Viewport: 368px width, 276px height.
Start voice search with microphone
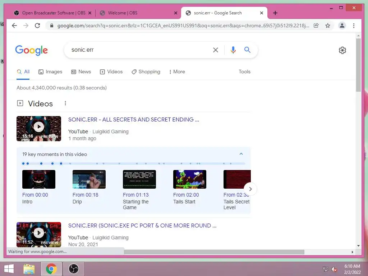tap(233, 50)
